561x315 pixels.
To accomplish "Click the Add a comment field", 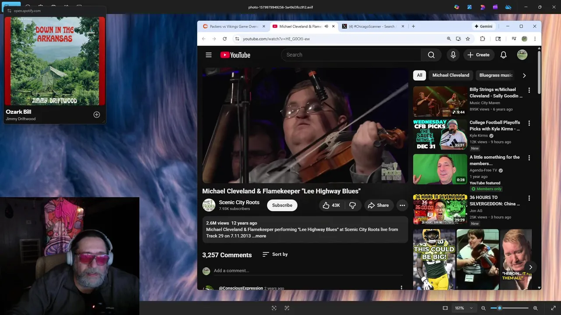I will click(x=308, y=270).
